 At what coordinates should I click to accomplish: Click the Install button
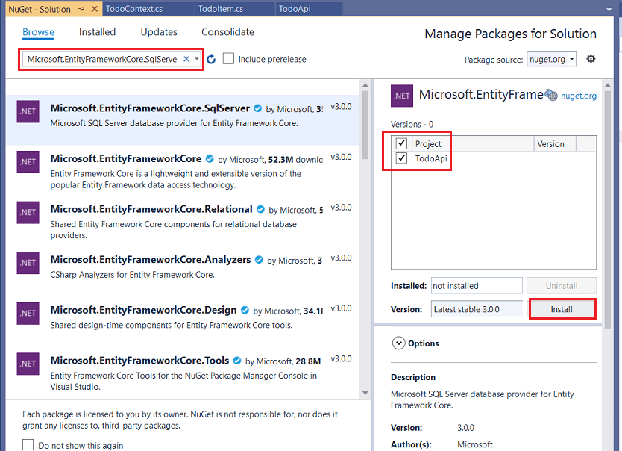pos(562,308)
